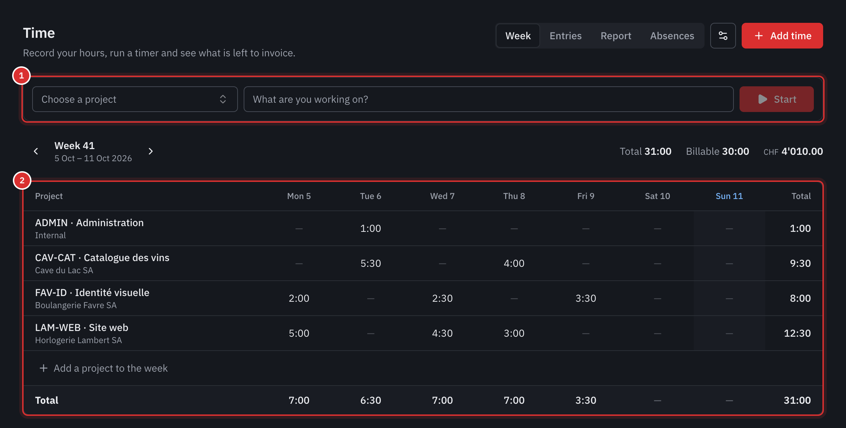Open the Absences tab
846x428 pixels.
point(672,36)
